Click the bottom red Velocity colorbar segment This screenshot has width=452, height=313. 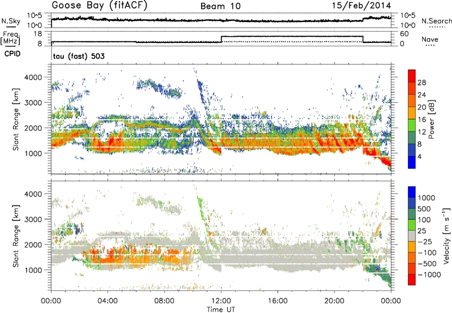pos(412,280)
